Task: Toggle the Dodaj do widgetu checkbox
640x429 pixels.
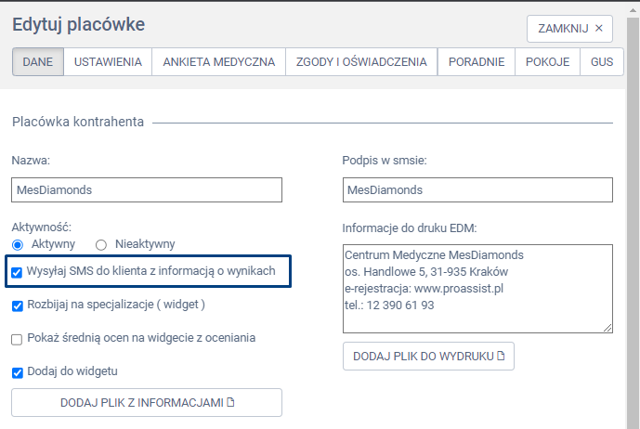Action: coord(18,372)
